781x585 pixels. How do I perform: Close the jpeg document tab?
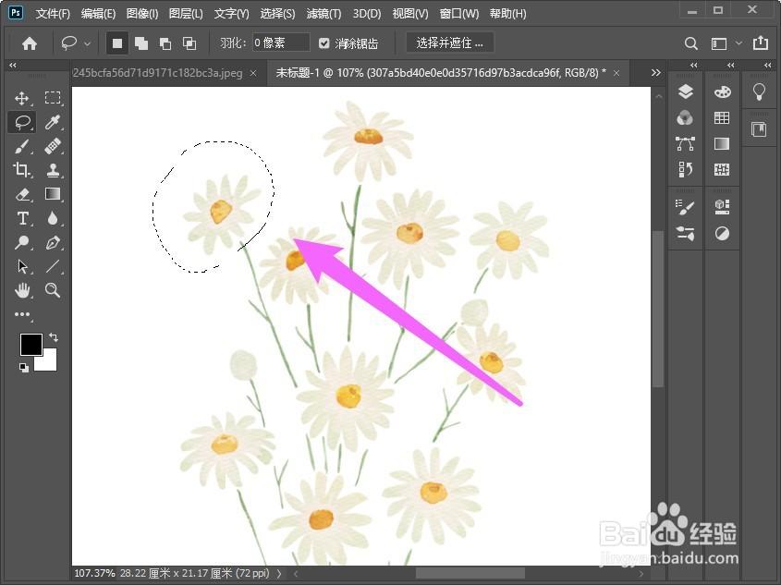253,73
